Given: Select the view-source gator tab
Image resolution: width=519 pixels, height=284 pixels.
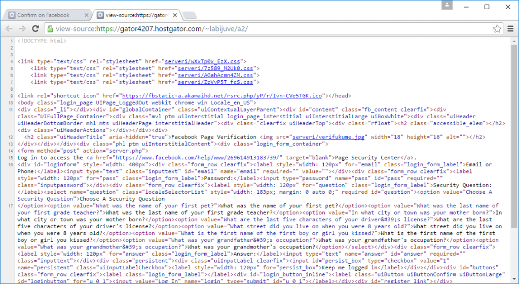Looking at the screenshot, I should tap(137, 15).
